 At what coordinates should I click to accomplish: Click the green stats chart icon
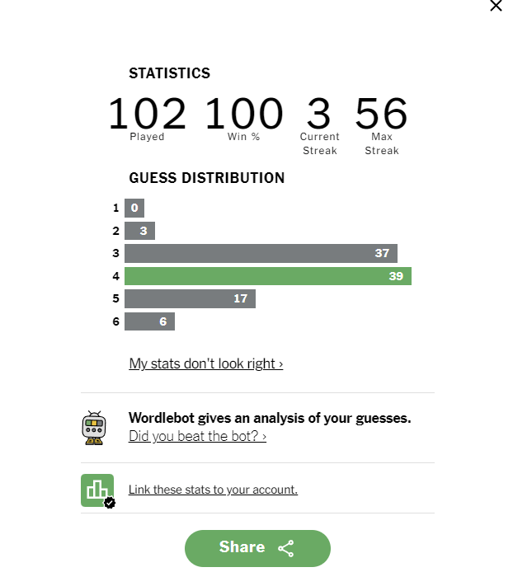97,490
